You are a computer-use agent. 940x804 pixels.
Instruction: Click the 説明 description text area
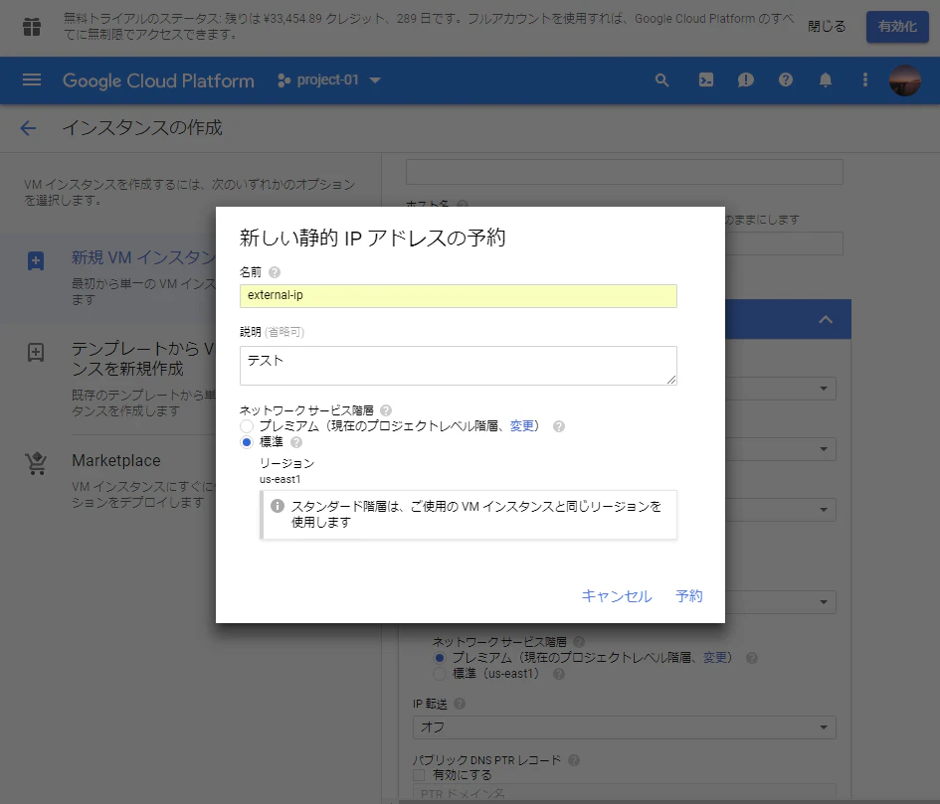pyautogui.click(x=458, y=366)
